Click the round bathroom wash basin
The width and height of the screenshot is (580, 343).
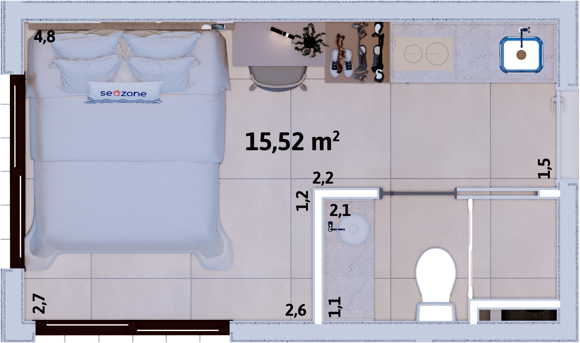[x=354, y=229]
